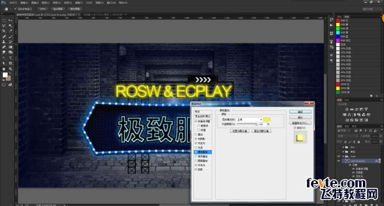Select the Pen tool
This screenshot has height=206, width=384.
coord(4,58)
